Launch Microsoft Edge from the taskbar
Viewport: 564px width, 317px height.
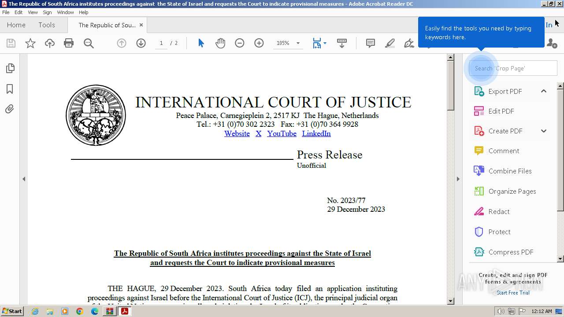pos(94,311)
